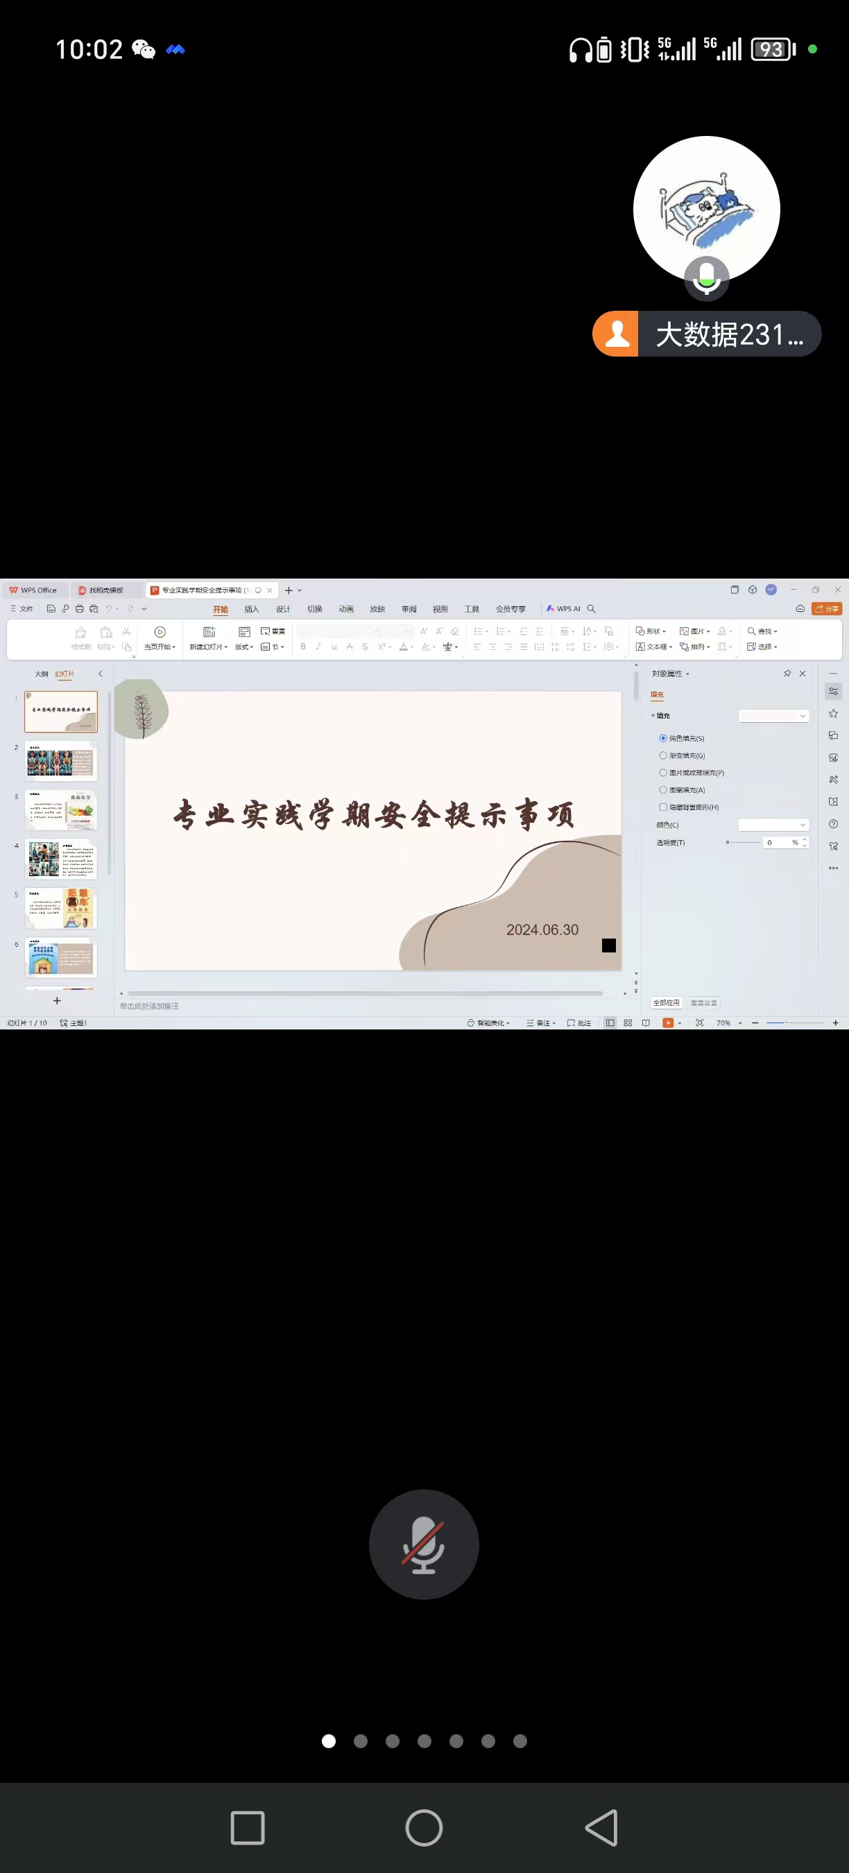Screen dimensions: 849x1873
Task: Switch to slide sorter grid view icon
Action: tap(627, 1023)
